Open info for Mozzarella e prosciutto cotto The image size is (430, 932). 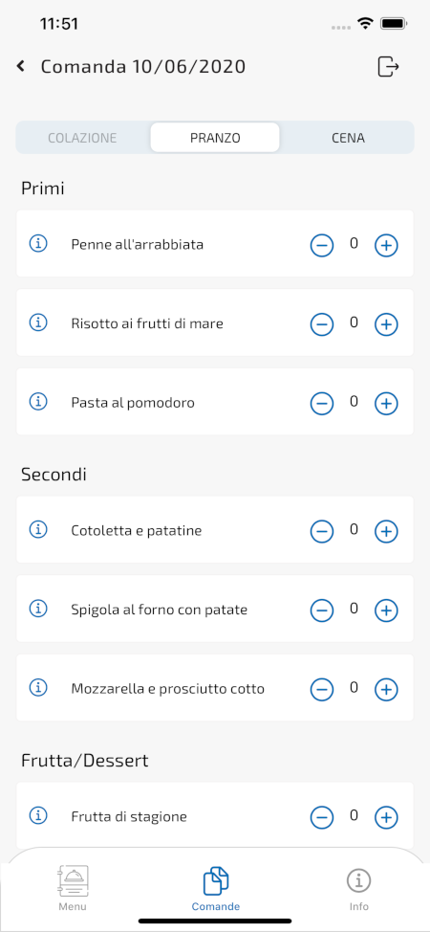pos(38,688)
